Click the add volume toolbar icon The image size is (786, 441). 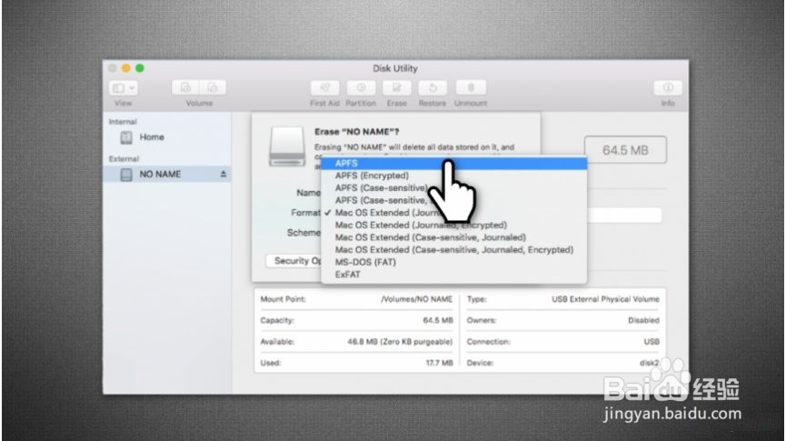coord(185,88)
